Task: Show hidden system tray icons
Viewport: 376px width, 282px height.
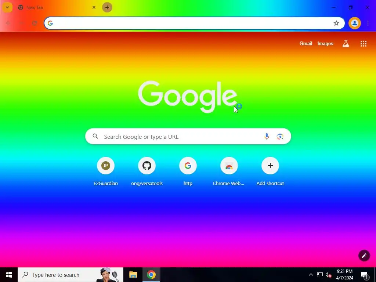Action: tap(311, 275)
